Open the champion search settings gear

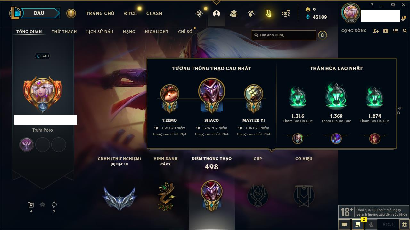point(323,35)
